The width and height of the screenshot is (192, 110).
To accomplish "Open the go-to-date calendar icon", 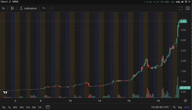I will click(48, 107).
